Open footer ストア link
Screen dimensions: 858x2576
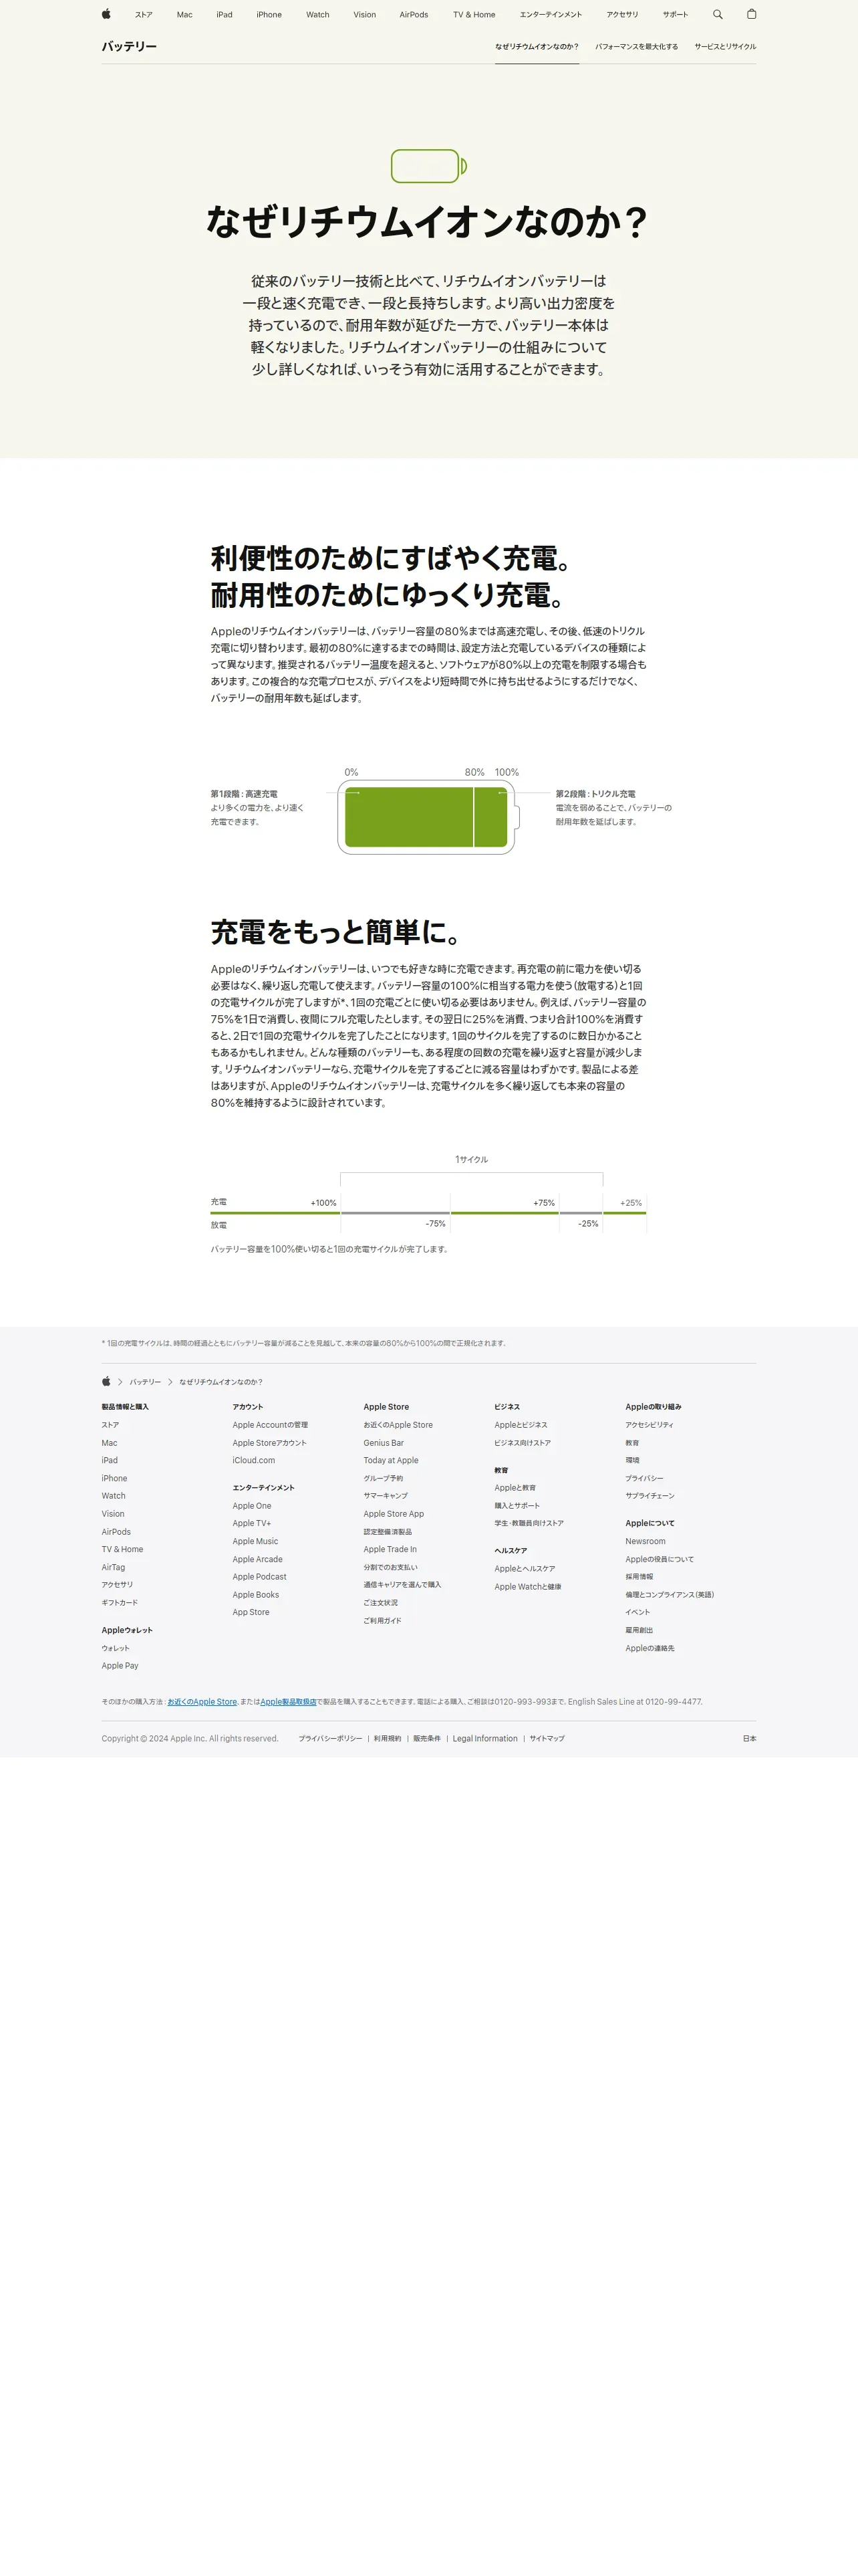point(110,1425)
